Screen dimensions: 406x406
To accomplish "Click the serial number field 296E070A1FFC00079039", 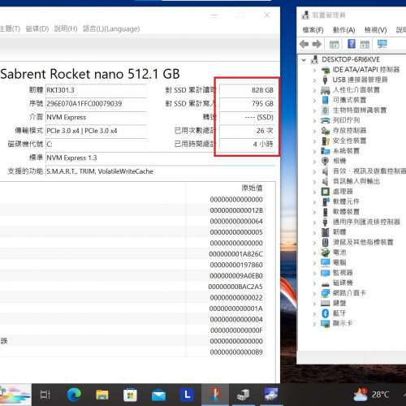I will [96, 104].
